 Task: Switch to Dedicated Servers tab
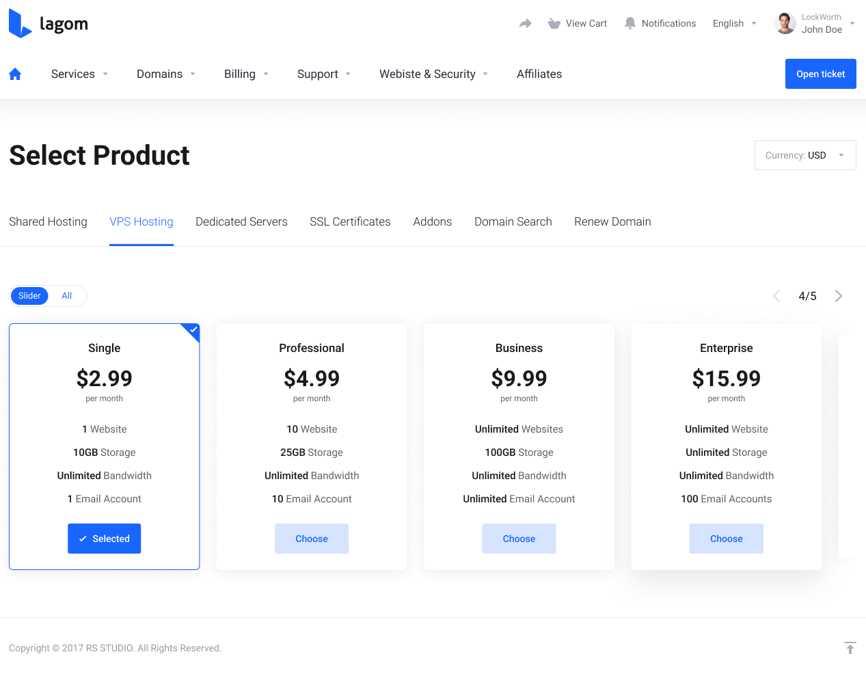click(241, 221)
